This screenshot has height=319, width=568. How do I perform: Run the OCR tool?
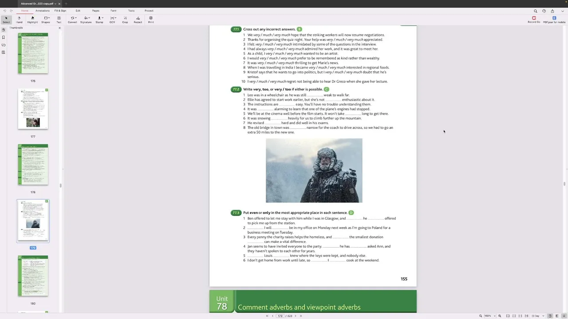pyautogui.click(x=112, y=19)
